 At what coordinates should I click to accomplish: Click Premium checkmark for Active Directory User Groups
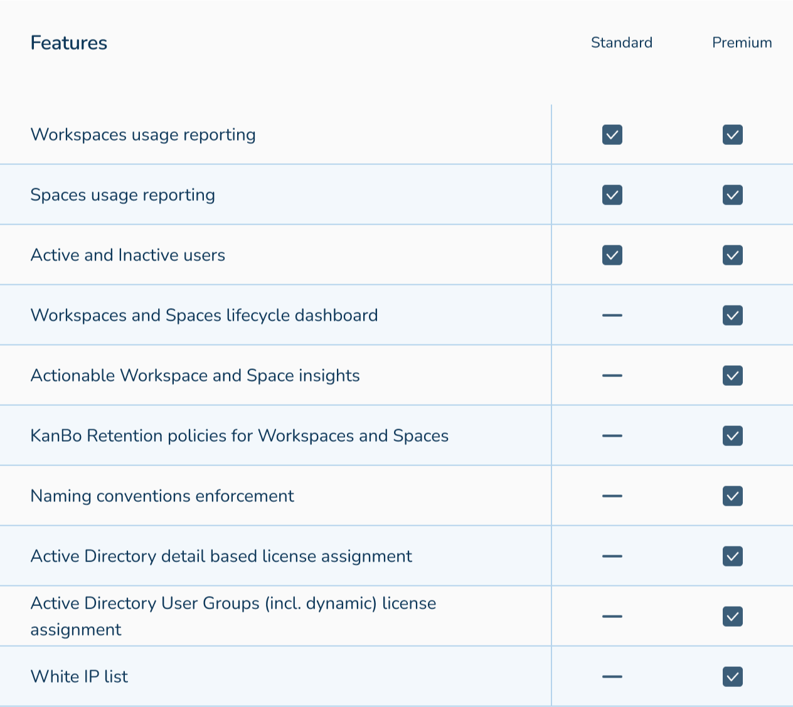(732, 617)
